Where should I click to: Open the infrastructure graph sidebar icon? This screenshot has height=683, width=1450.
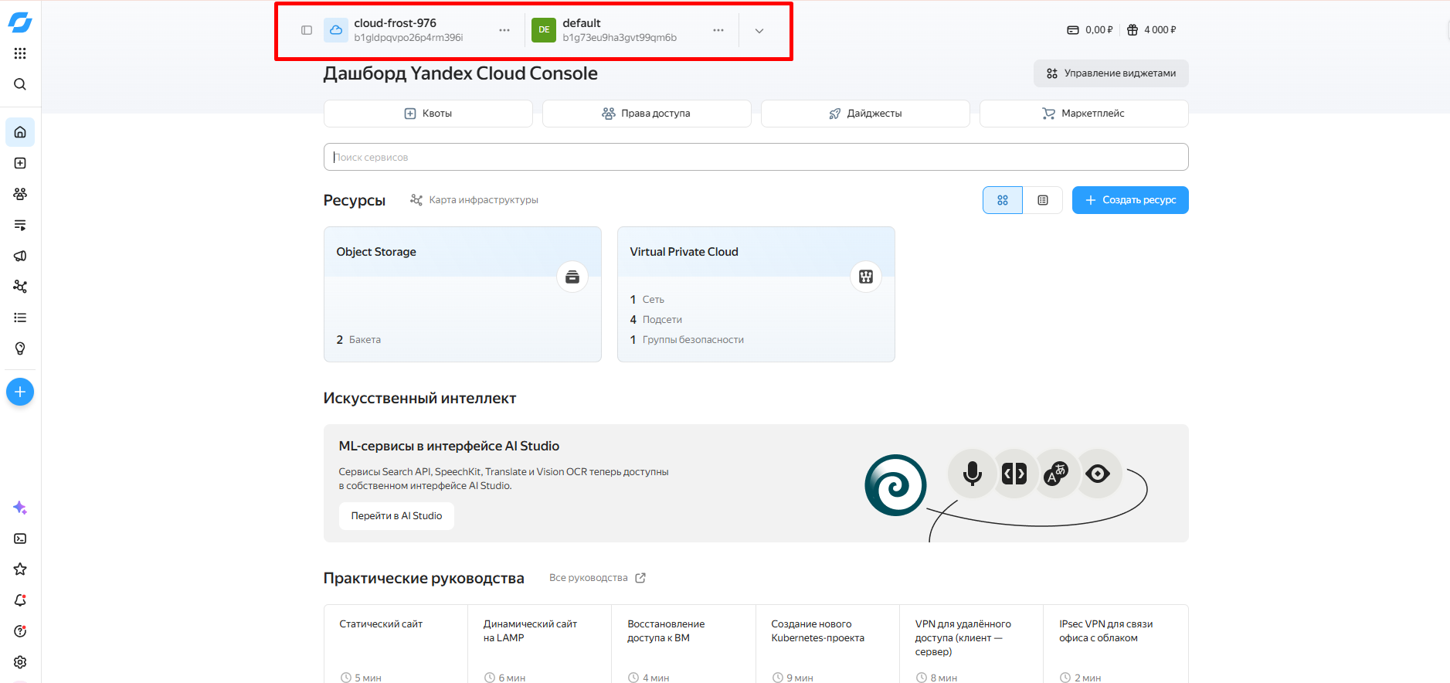coord(20,287)
